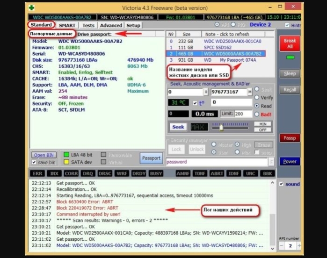
Task: Click the 'Note - click to refresh' header
Action: [x=233, y=34]
